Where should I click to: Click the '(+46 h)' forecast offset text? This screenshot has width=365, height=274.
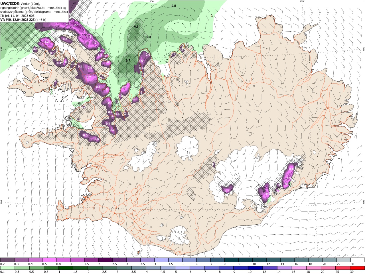click(x=41, y=20)
